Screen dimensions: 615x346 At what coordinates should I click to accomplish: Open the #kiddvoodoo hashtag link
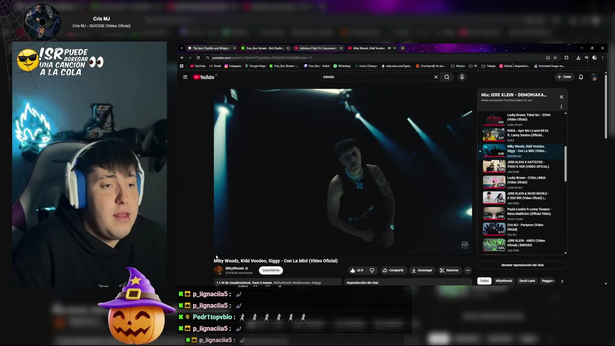tap(302, 283)
